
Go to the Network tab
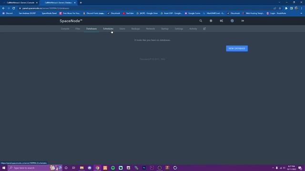(151, 28)
